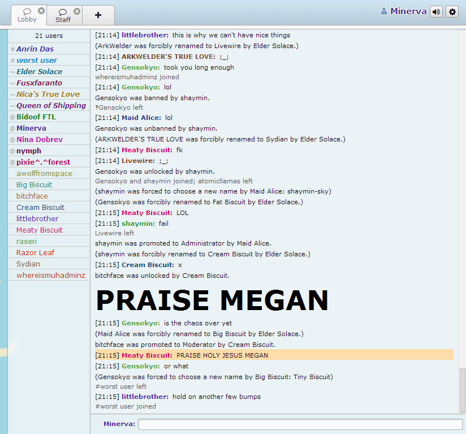Open Nica's True Love user entry
The image size is (466, 434).
coord(49,94)
